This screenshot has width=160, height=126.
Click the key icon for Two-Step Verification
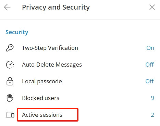10,48
